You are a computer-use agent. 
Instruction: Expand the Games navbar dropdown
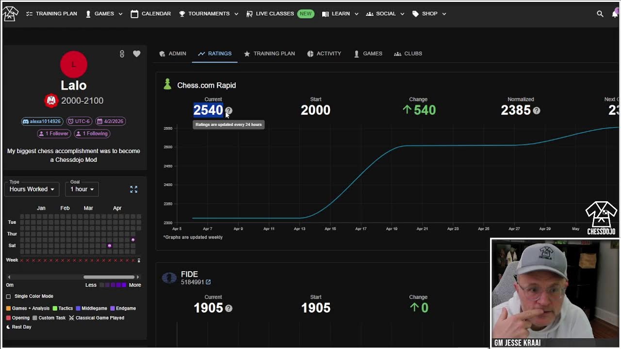pyautogui.click(x=104, y=14)
